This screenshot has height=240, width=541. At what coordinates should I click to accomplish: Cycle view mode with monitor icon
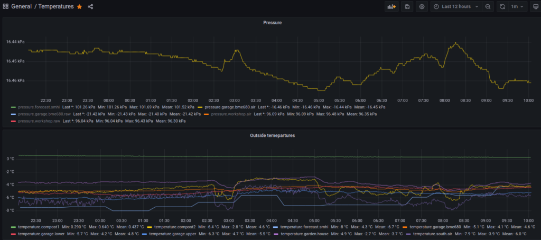[x=535, y=6]
